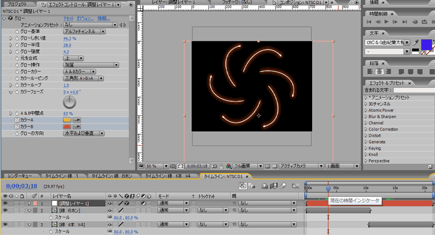Align paragraph text to the left
The width and height of the screenshot is (435, 235).
[370, 72]
